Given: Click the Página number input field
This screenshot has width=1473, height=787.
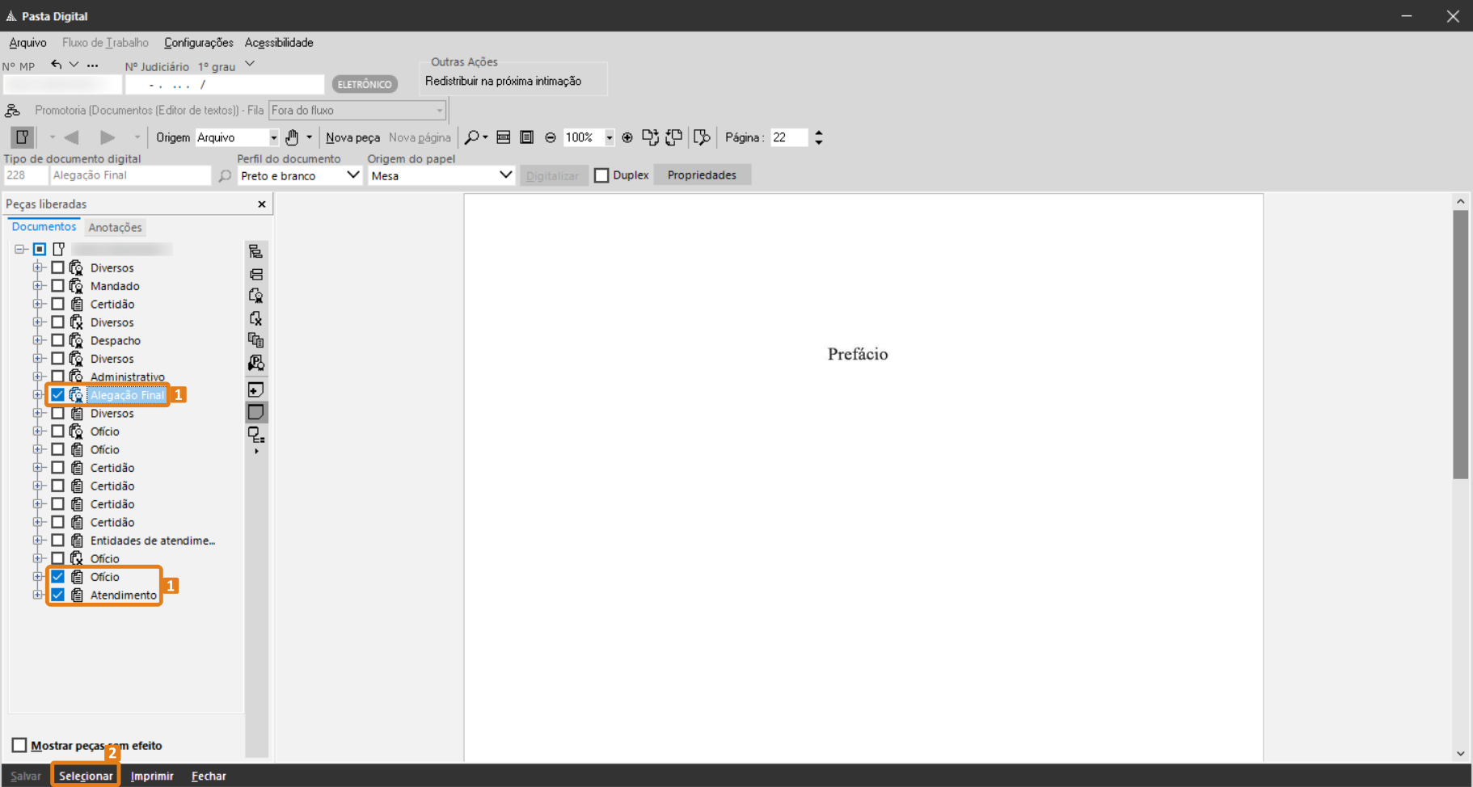Looking at the screenshot, I should (789, 137).
